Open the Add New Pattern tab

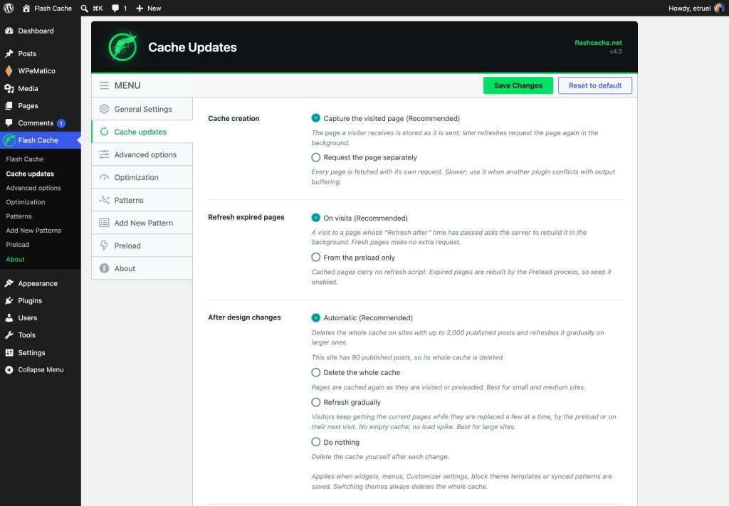[x=142, y=223]
